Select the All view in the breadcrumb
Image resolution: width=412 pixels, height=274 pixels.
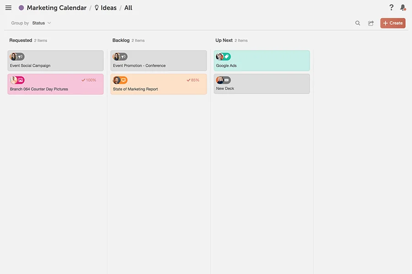coord(128,7)
